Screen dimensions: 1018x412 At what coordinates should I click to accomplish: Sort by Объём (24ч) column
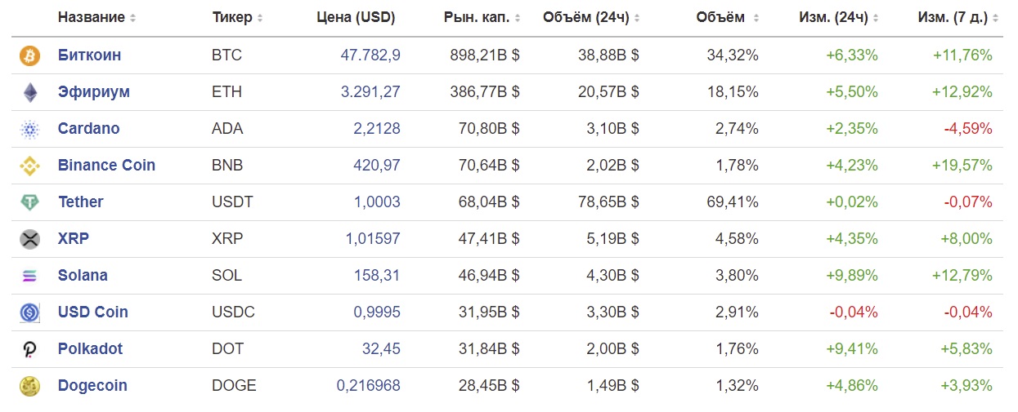coord(591,17)
